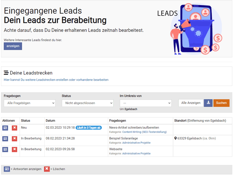Show answers for the Webseite lead
234x176 pixels.
5,149
